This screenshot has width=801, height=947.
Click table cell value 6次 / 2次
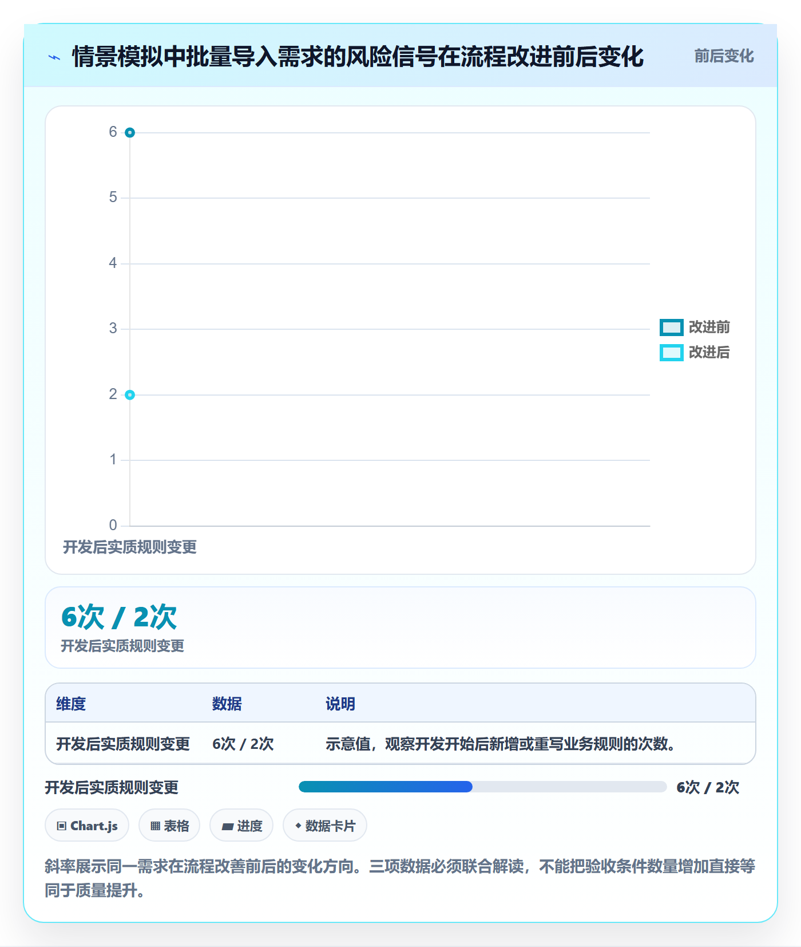[243, 744]
